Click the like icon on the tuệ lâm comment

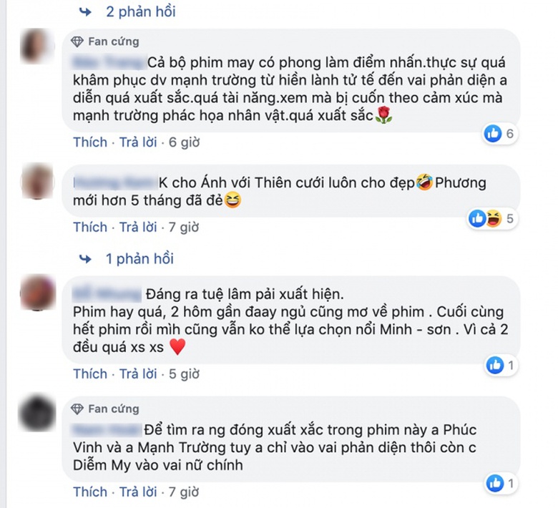(x=495, y=365)
